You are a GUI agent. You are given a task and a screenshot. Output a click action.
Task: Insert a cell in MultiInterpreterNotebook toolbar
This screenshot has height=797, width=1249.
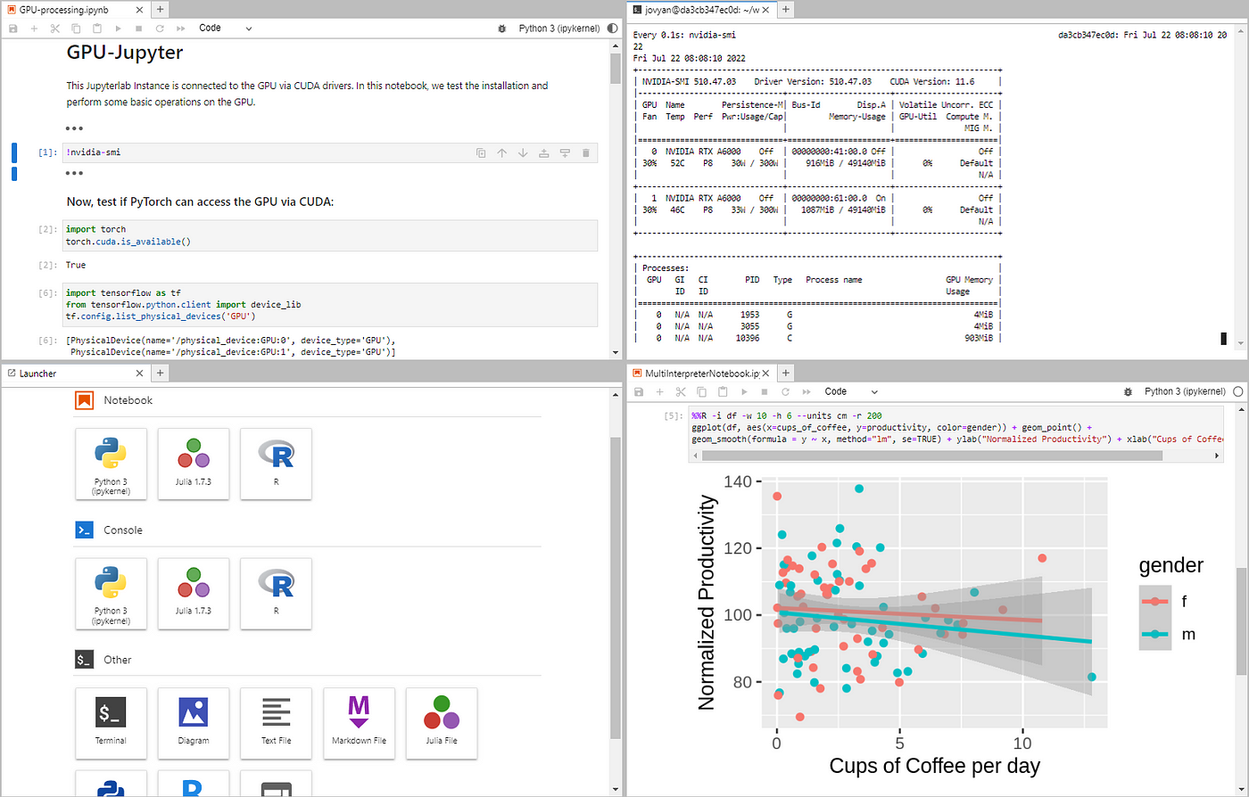(x=658, y=391)
